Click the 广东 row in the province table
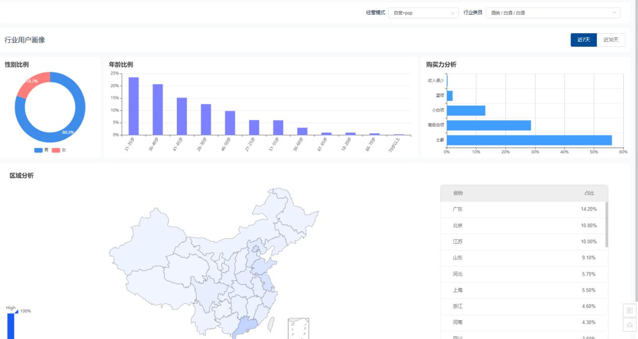Screen dimensions: 638x339 pyautogui.click(x=524, y=209)
